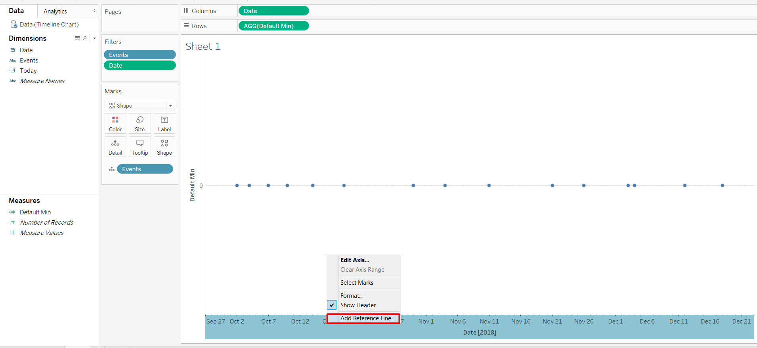757x348 pixels.
Task: Open the Shape mark type dropdown
Action: (170, 106)
